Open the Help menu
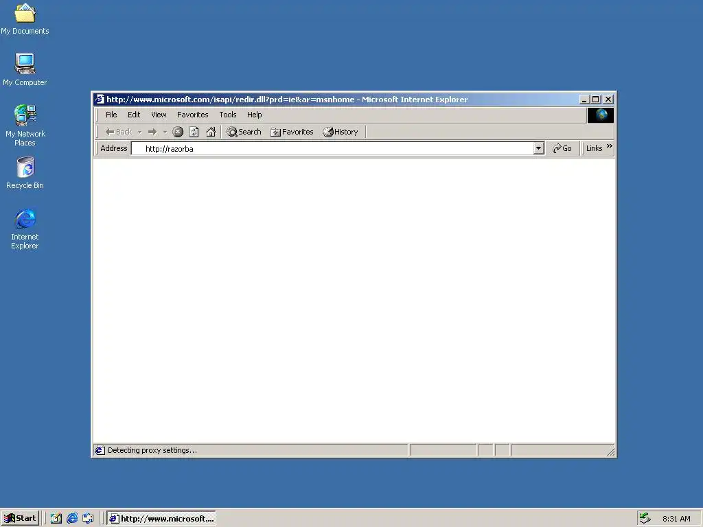The height and width of the screenshot is (527, 703). tap(254, 115)
